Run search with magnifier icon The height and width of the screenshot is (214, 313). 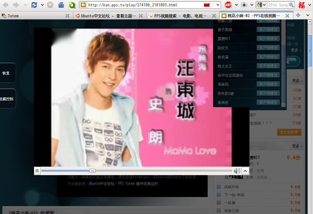291,5
